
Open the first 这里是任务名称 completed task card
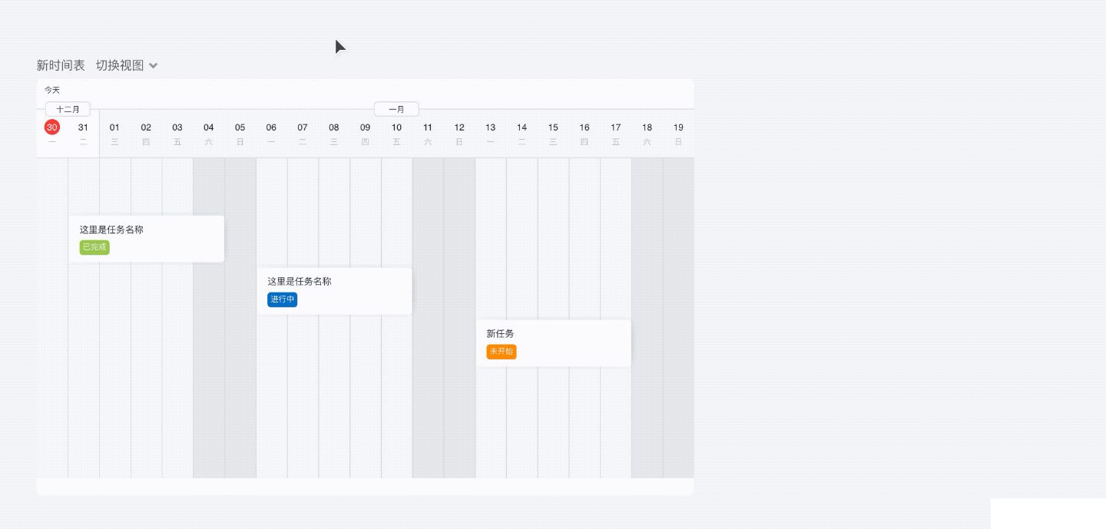(x=147, y=239)
